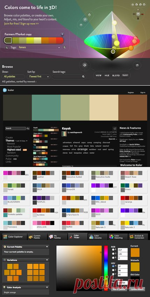Click the sliders icon beside Kayak title
Viewport: 150px width, 297px height.
coord(115,129)
